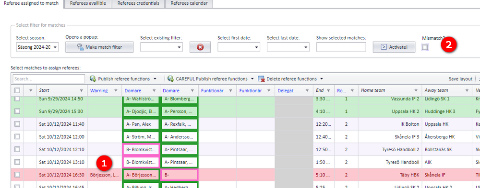The image size is (480, 188).
Task: Toggle the Mismatch checkbox
Action: click(x=425, y=47)
